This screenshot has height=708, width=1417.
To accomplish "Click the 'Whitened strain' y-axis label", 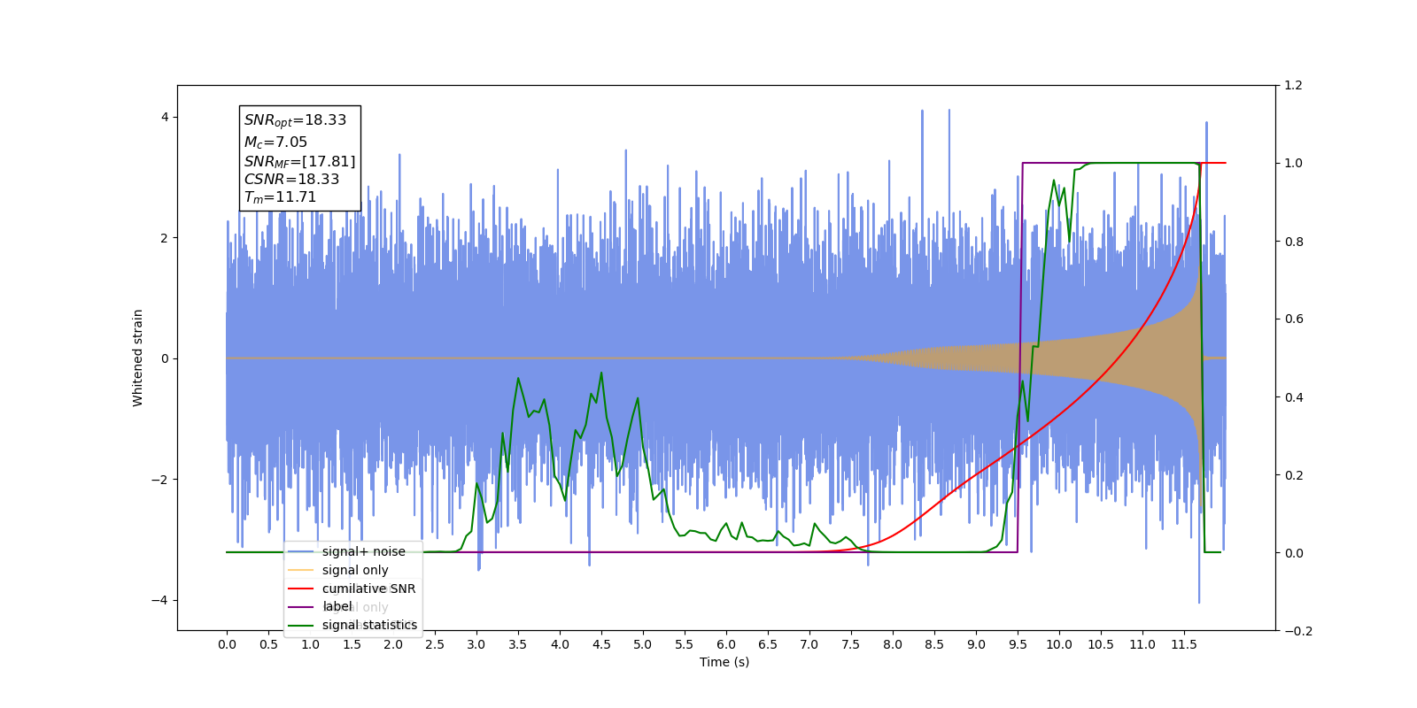I will coord(137,358).
